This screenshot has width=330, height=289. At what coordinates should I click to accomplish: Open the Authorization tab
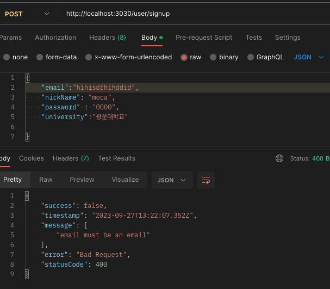(55, 38)
